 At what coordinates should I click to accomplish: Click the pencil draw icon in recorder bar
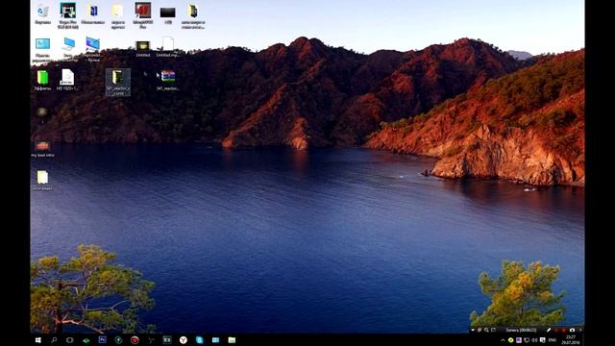click(x=549, y=331)
